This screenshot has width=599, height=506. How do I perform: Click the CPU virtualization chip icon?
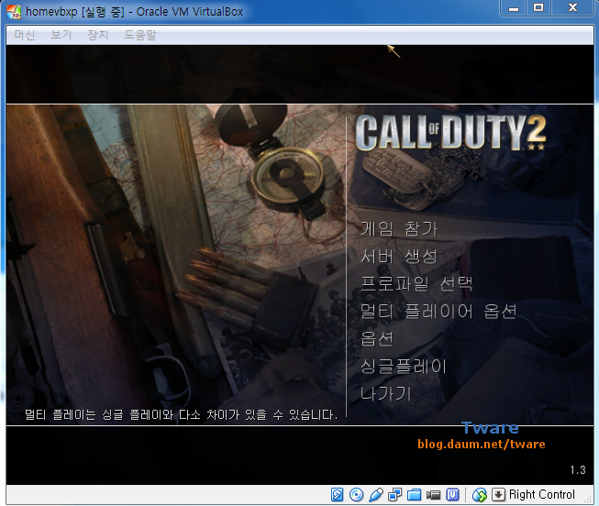tap(452, 495)
